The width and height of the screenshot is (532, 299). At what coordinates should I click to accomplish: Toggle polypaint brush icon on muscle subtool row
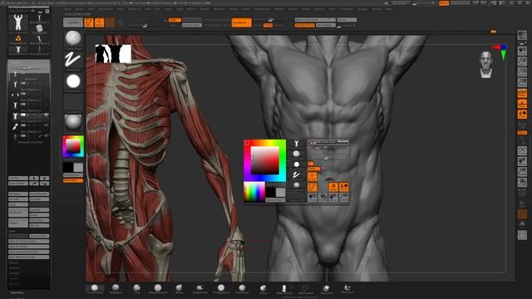pos(41,135)
